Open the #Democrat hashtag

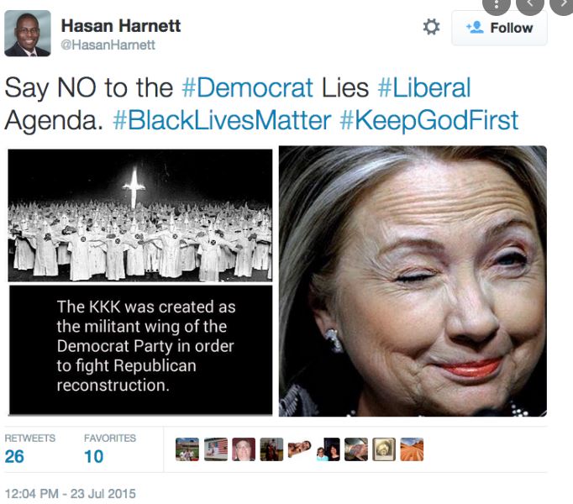(247, 87)
